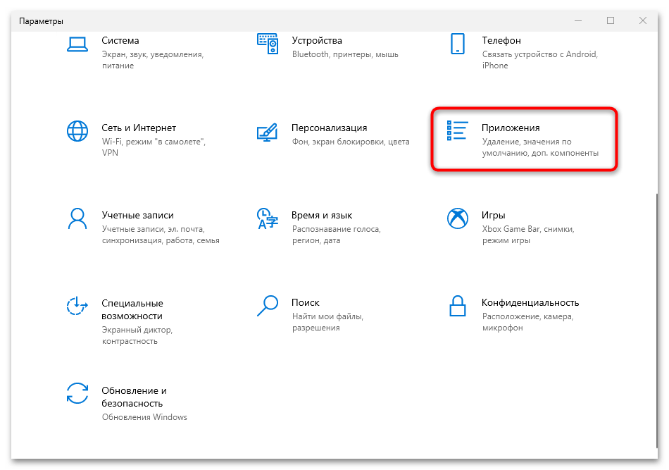Screen dimensions: 669x470
Task: Open the System laptop icon
Action: click(77, 44)
